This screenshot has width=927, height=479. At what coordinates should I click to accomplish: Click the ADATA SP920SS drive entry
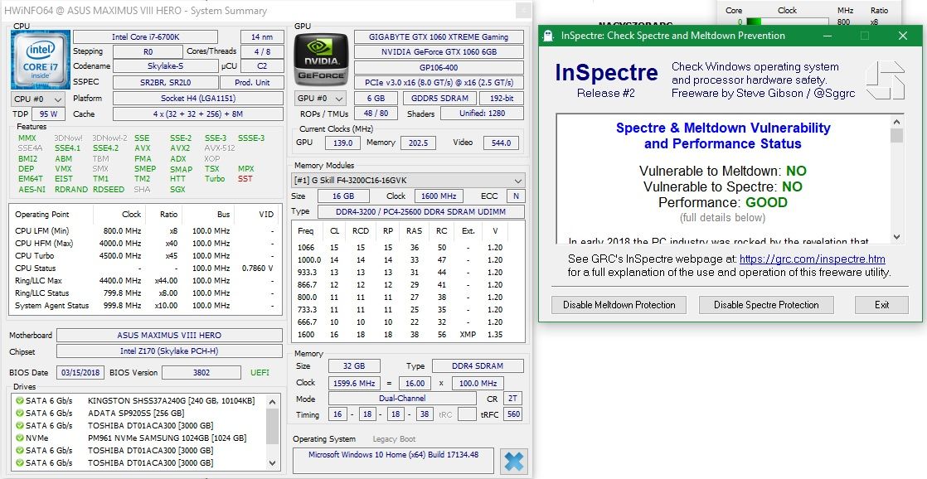135,413
